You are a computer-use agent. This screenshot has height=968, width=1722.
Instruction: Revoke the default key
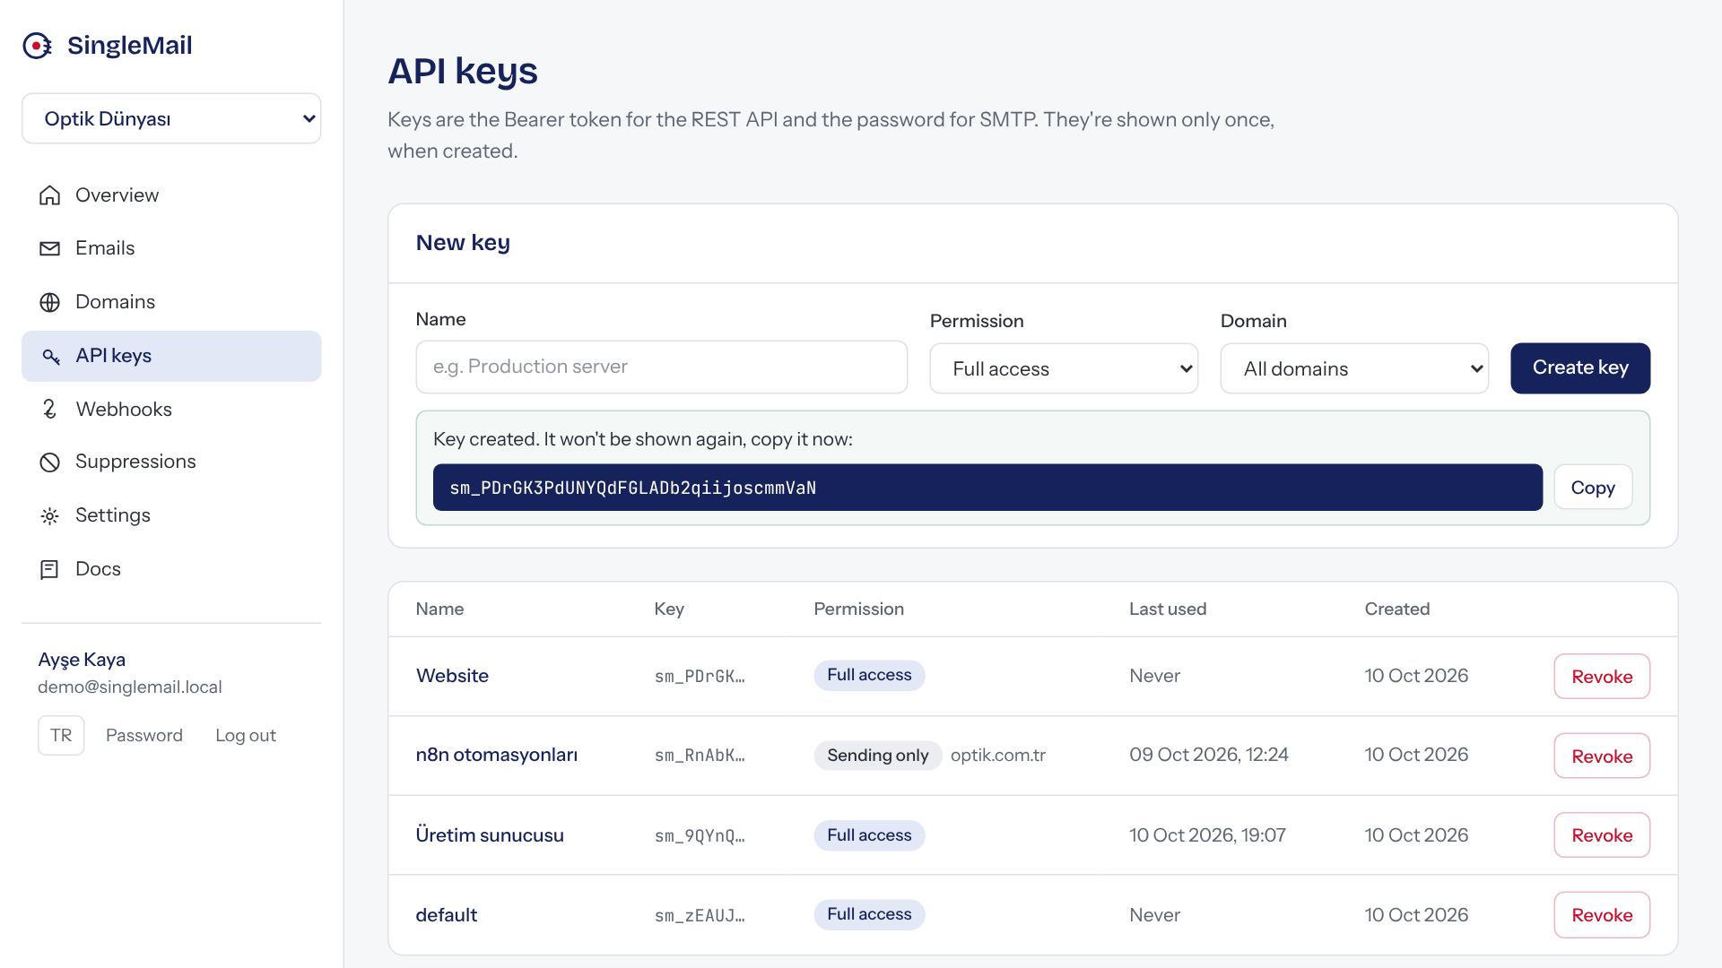(1602, 915)
